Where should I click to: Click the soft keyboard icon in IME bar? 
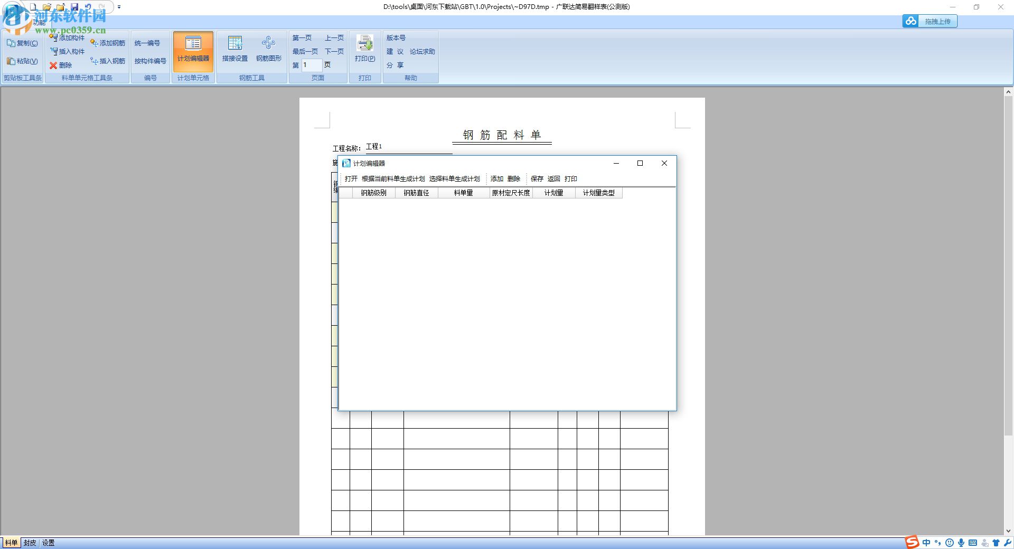coord(973,543)
